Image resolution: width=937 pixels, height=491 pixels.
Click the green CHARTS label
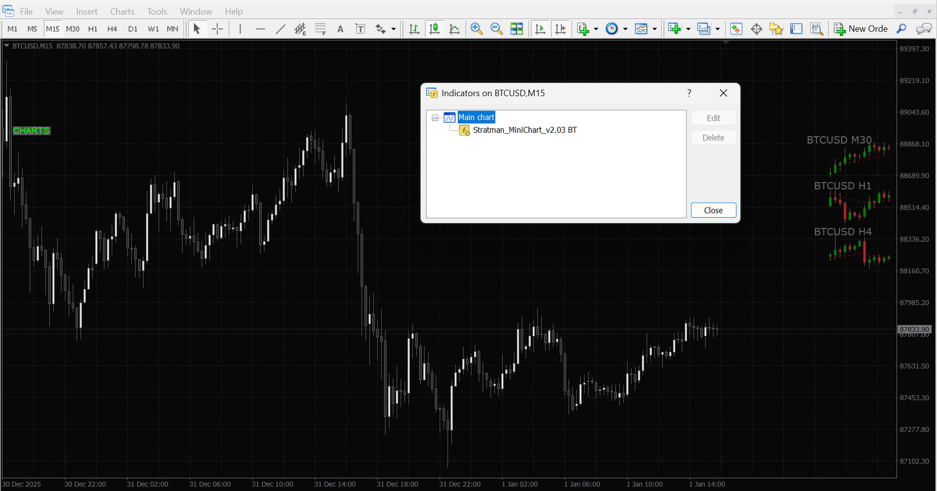point(31,131)
